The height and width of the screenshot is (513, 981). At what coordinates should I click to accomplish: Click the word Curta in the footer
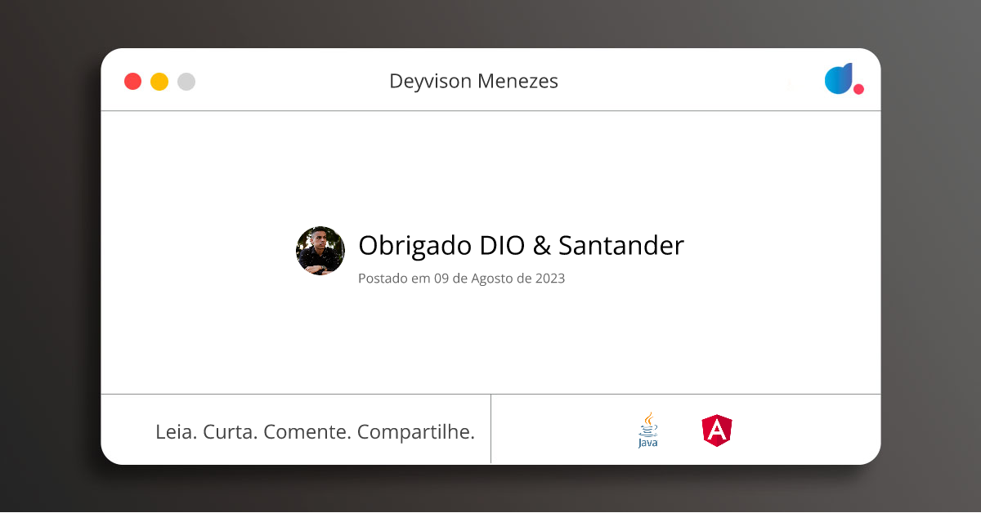[231, 431]
